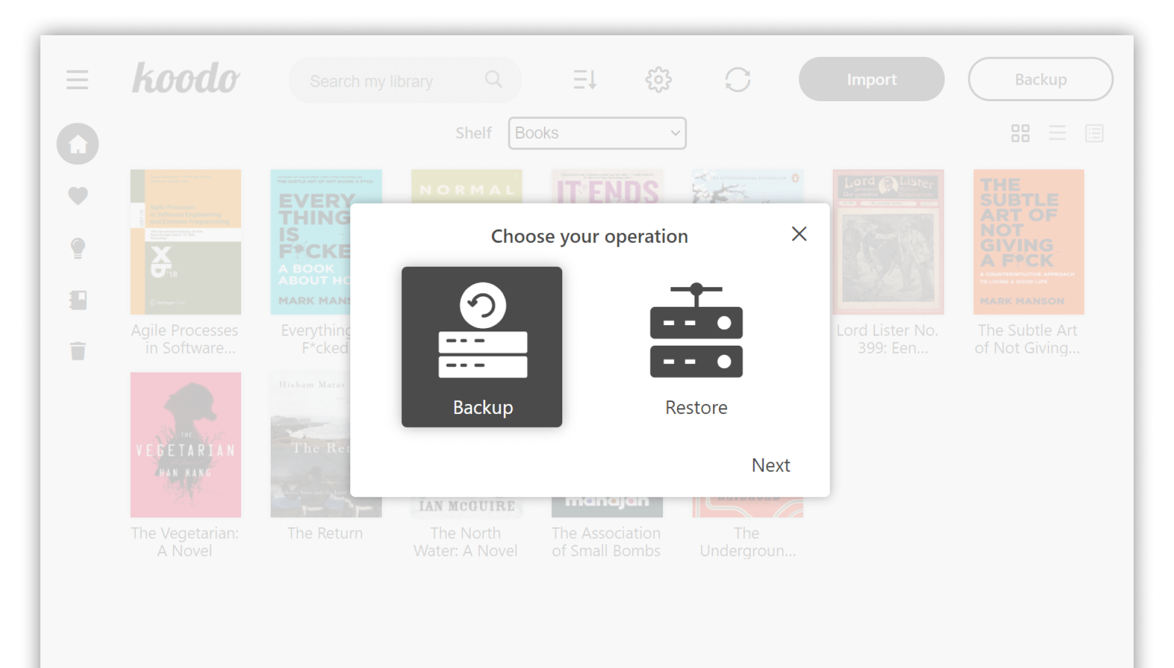
Task: Open the Shelf Books dropdown
Action: [x=597, y=133]
